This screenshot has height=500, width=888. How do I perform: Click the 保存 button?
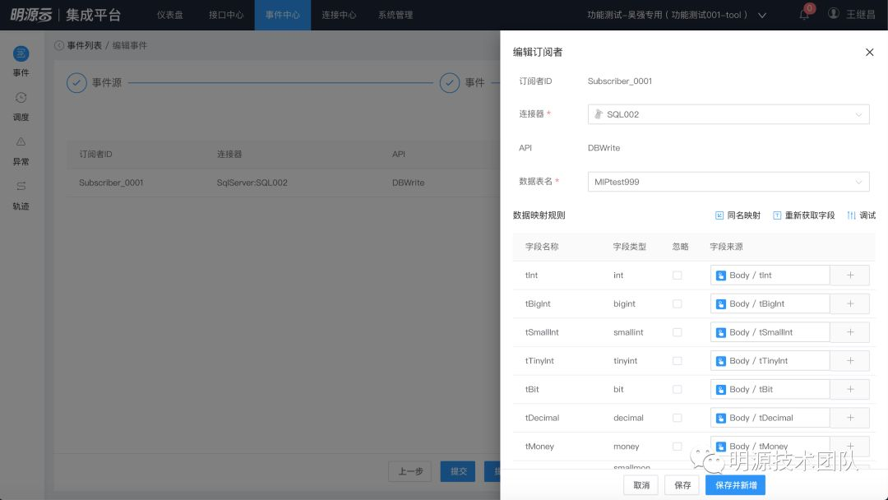[x=682, y=485]
